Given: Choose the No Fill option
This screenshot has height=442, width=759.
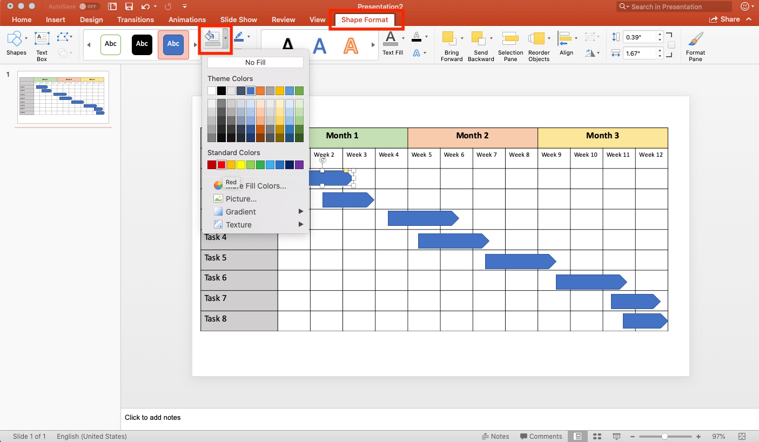Looking at the screenshot, I should pos(255,62).
